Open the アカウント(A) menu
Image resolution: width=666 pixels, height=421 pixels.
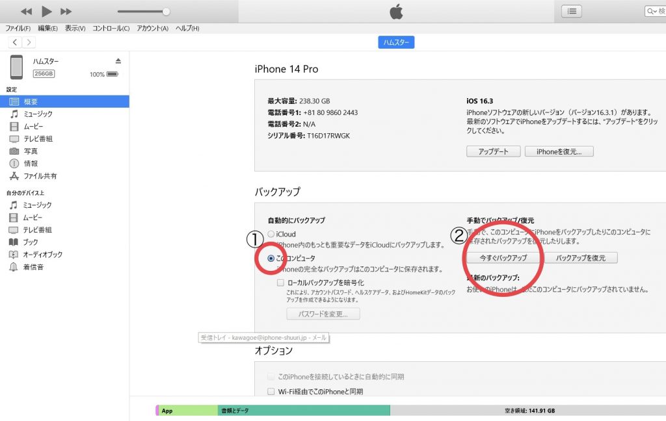coord(152,29)
